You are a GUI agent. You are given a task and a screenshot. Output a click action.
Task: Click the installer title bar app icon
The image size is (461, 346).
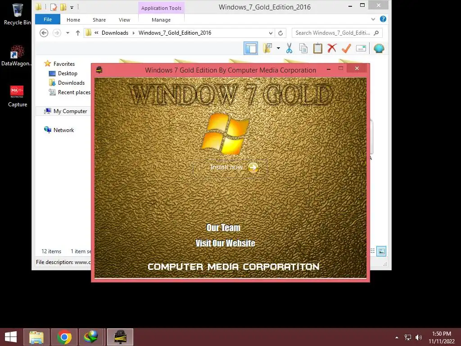(x=99, y=70)
